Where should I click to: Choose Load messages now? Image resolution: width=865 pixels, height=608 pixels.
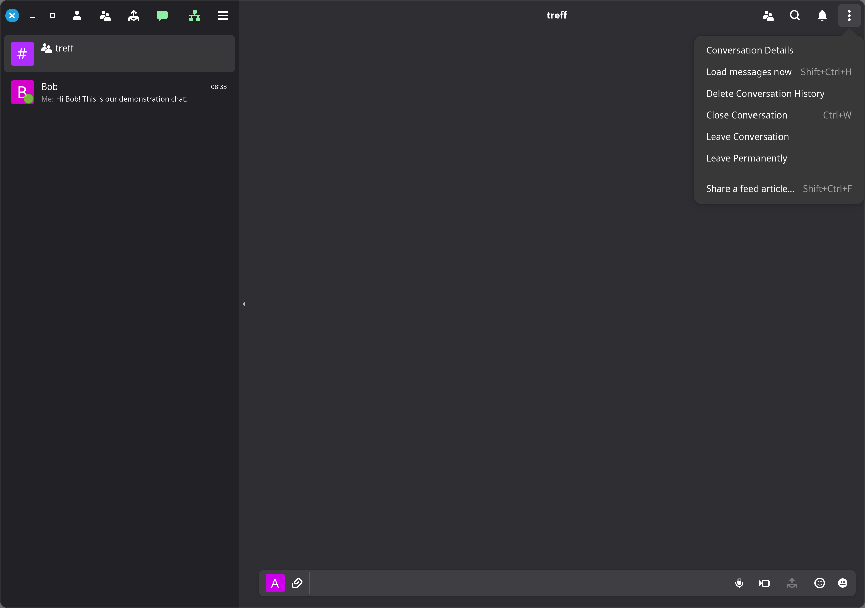779,72
